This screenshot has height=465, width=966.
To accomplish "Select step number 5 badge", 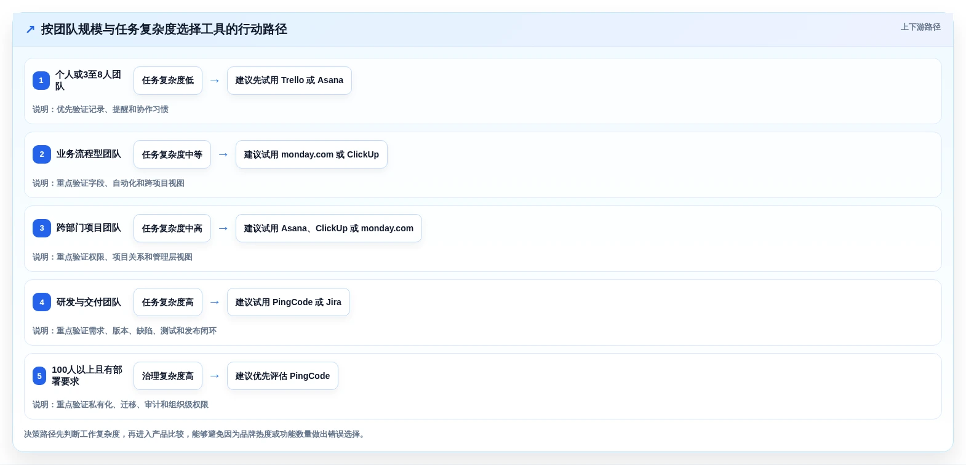I will pyautogui.click(x=39, y=376).
